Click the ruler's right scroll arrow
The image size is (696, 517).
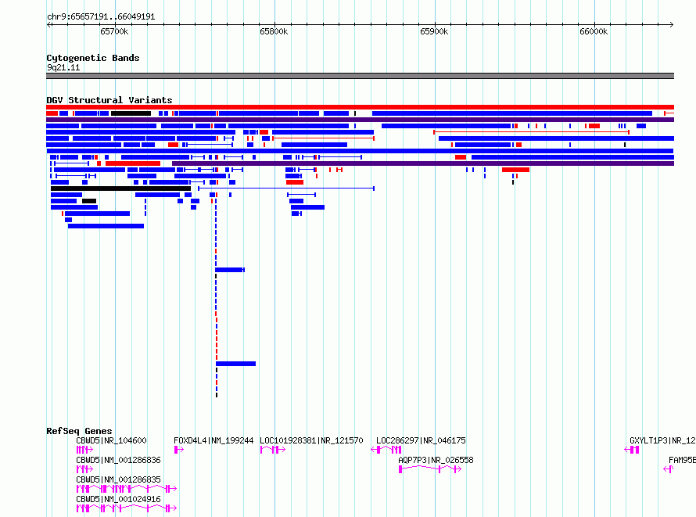(x=671, y=25)
